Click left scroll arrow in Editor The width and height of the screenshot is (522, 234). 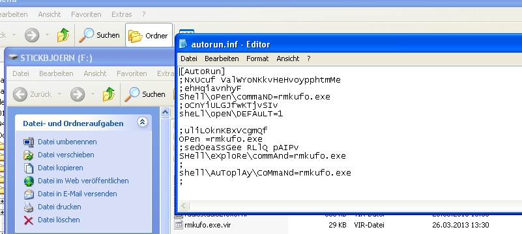tap(184, 205)
